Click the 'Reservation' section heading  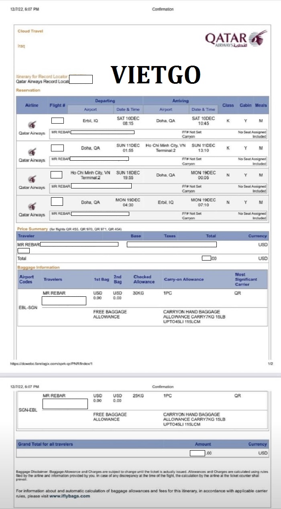28,90
